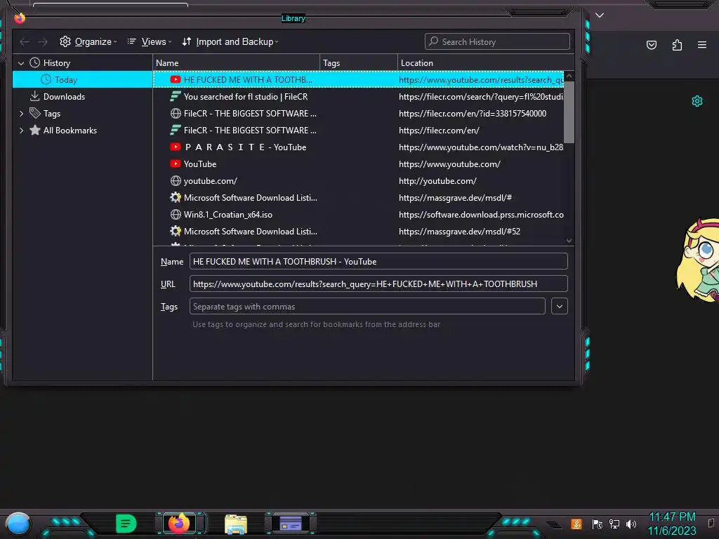Click the Start orb on the taskbar

point(18,524)
